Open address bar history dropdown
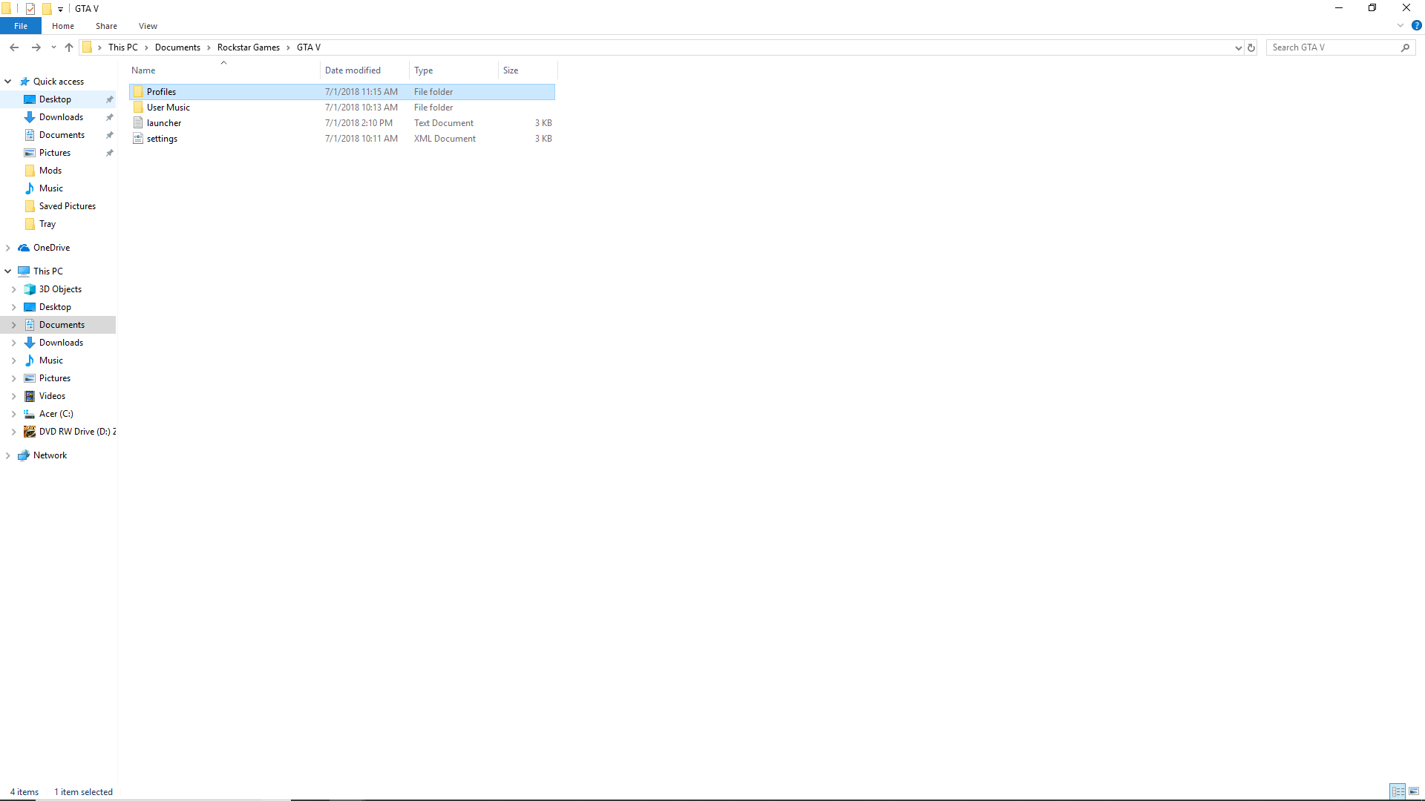Image resolution: width=1425 pixels, height=801 pixels. (x=1238, y=47)
